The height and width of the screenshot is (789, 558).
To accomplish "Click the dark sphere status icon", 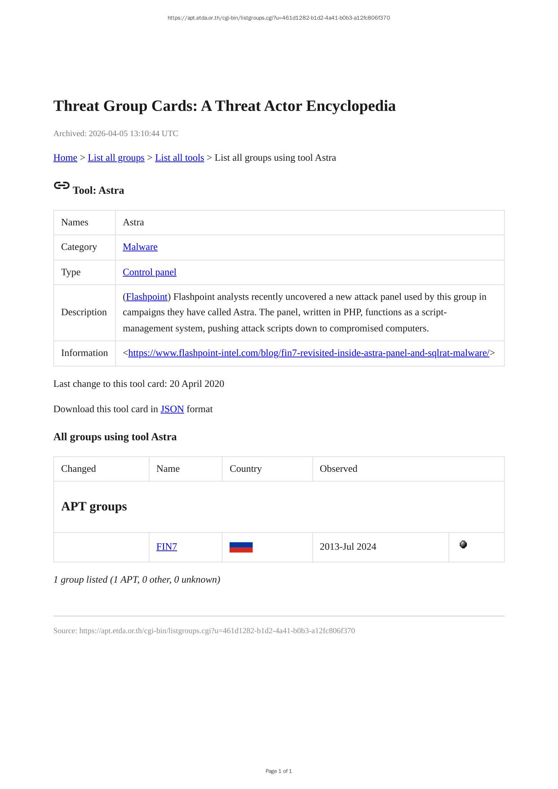I will click(463, 545).
